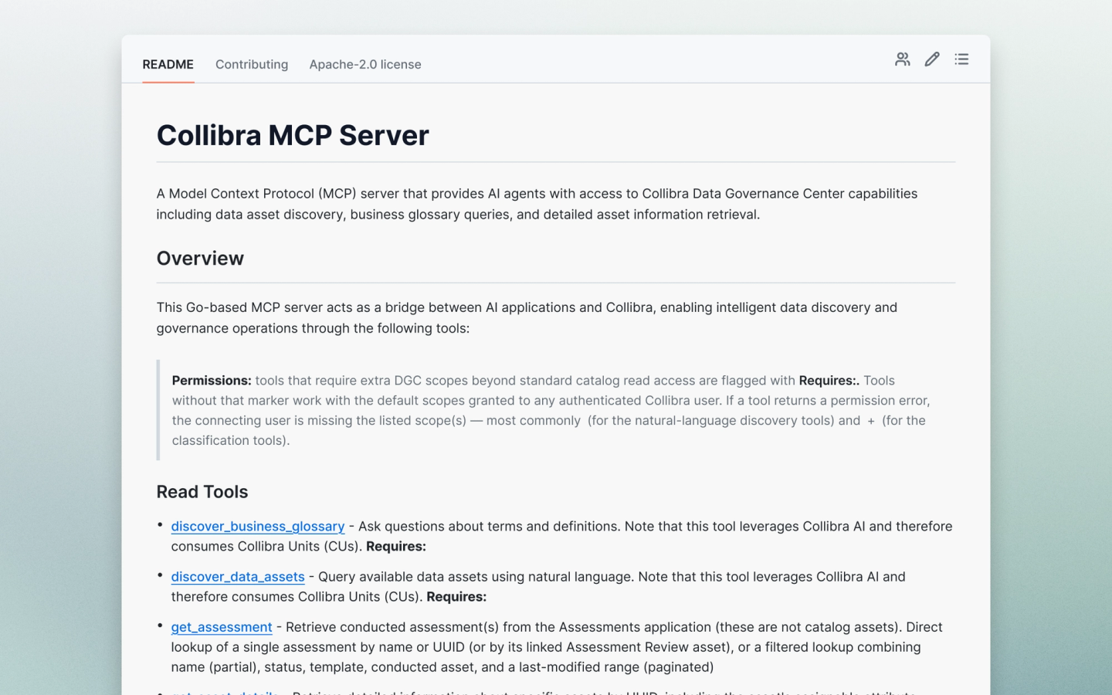Click the Requires:. marker in the blockquote
The image size is (1112, 695).
(829, 380)
